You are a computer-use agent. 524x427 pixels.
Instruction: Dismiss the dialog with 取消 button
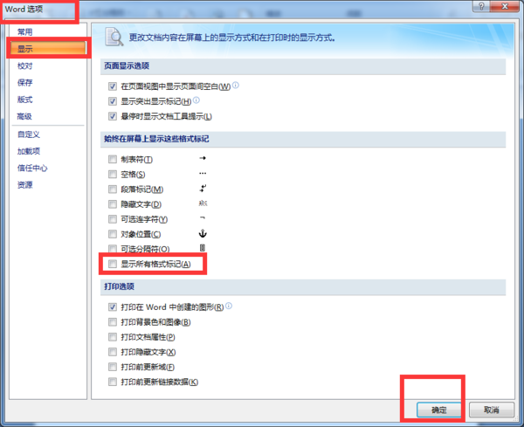coord(491,410)
